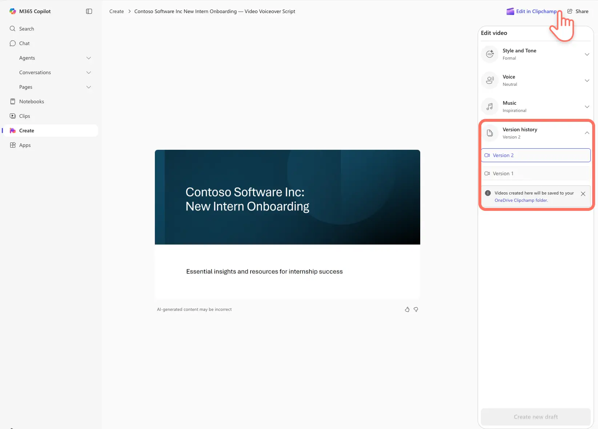598x429 pixels.
Task: Expand the Conversations section
Action: click(89, 72)
